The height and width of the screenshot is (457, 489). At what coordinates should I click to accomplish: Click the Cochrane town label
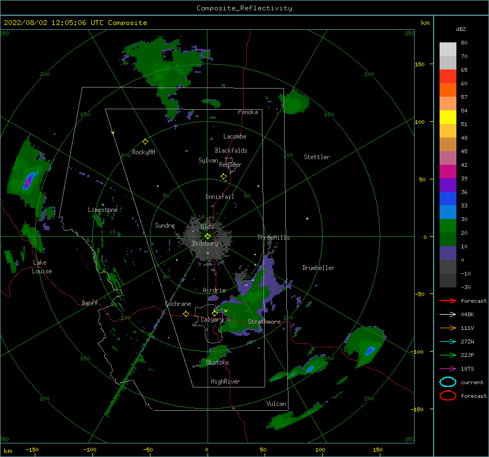point(178,304)
